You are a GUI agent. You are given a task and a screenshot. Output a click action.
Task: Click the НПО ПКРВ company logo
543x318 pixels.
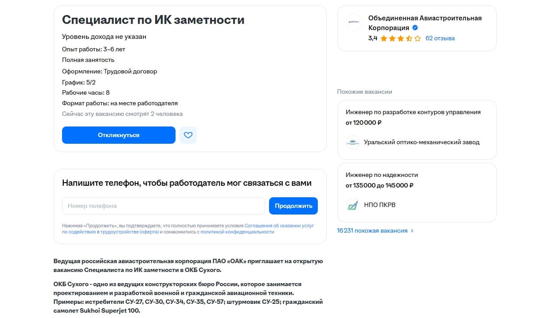tap(353, 205)
